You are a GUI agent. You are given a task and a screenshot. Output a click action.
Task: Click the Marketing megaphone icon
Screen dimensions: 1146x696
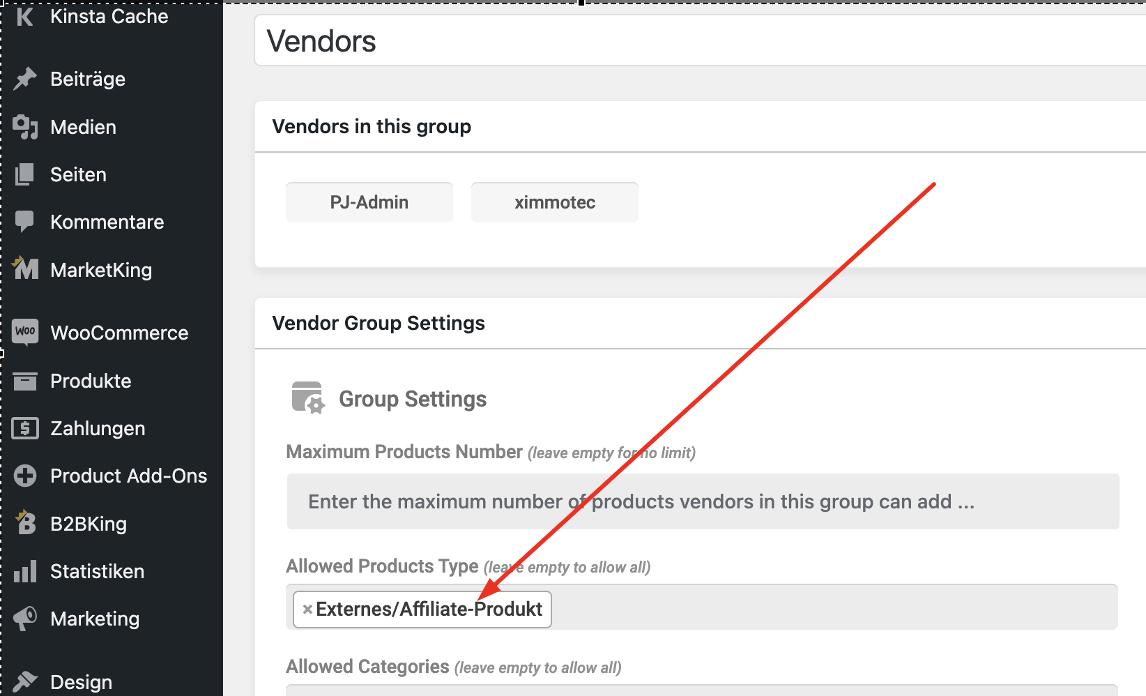(x=25, y=619)
